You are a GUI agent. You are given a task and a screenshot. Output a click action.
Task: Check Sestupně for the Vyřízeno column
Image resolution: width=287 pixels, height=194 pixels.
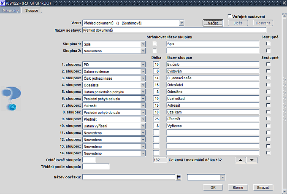(268, 126)
